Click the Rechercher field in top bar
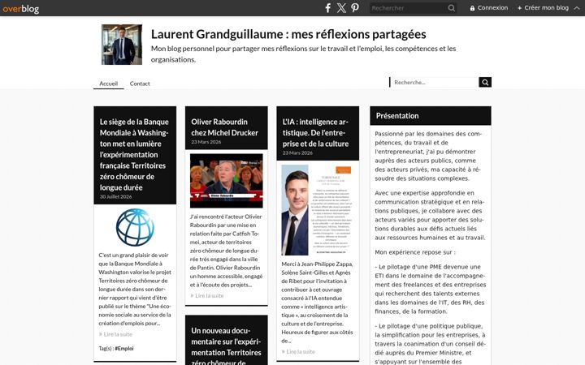Screen dimensions: 585x365 [x=408, y=8]
